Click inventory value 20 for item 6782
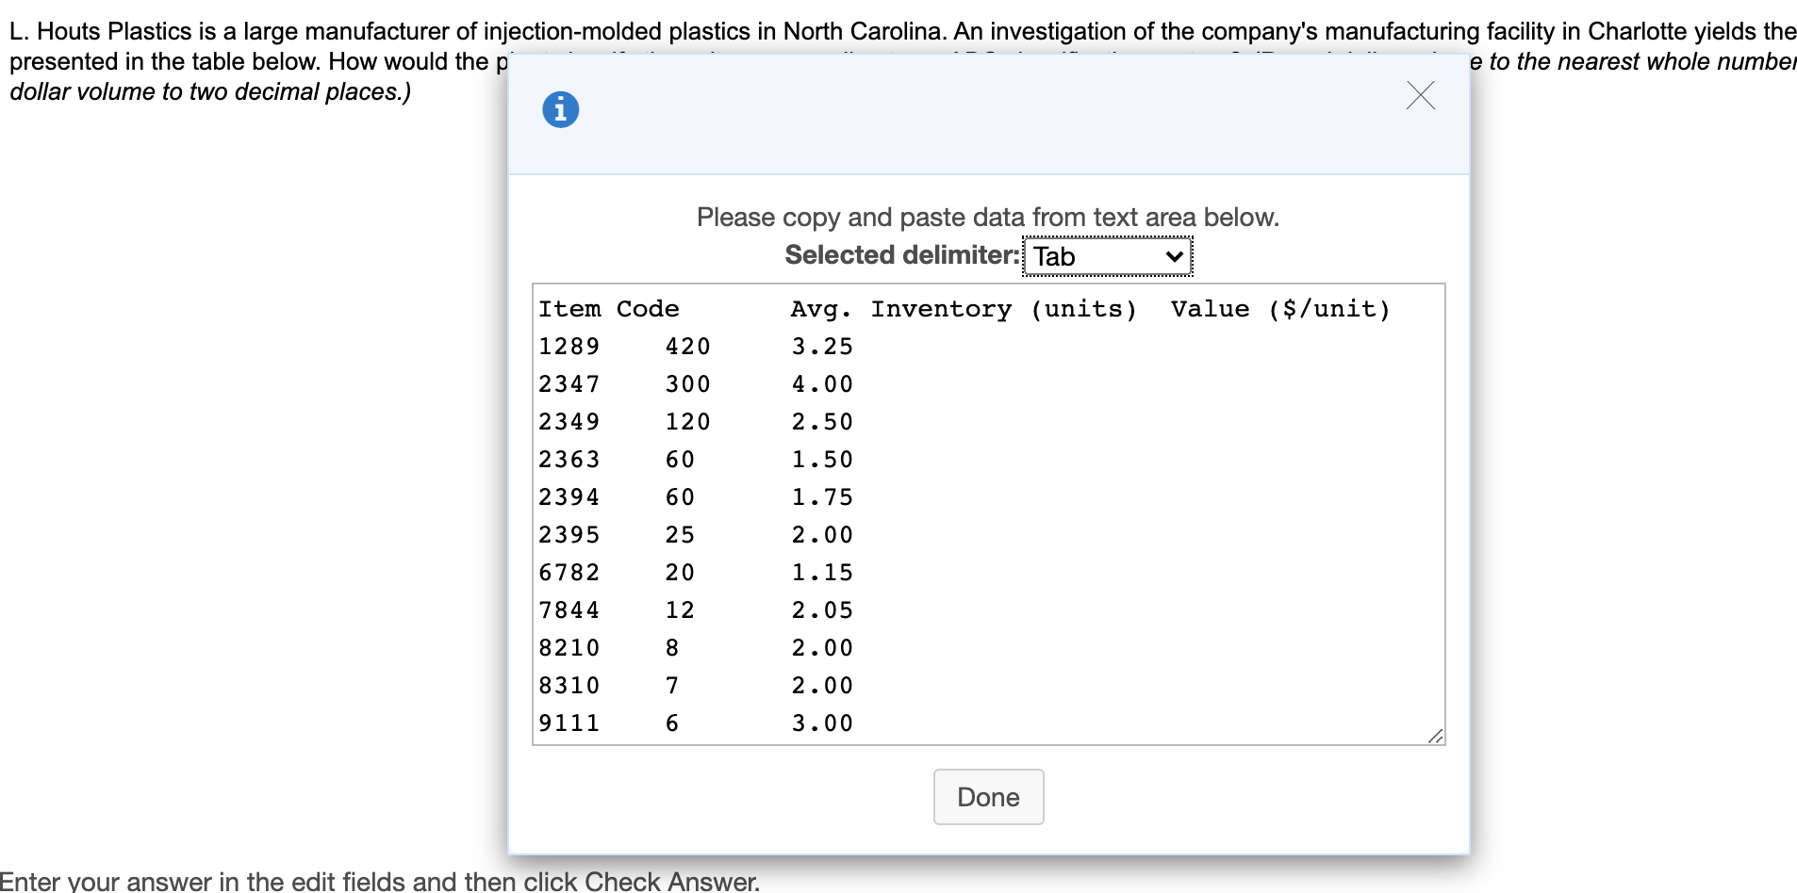The width and height of the screenshot is (1797, 893). (x=680, y=573)
